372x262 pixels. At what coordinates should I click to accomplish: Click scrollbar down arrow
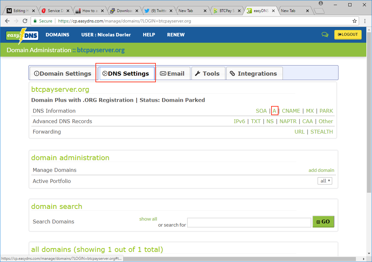click(369, 253)
